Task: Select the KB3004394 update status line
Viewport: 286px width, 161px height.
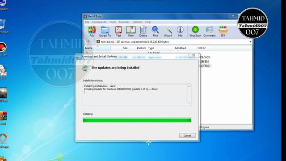Action: click(x=121, y=89)
